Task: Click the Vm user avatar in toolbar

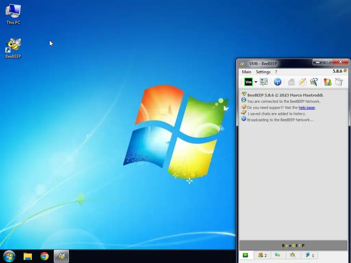Action: pos(248,82)
